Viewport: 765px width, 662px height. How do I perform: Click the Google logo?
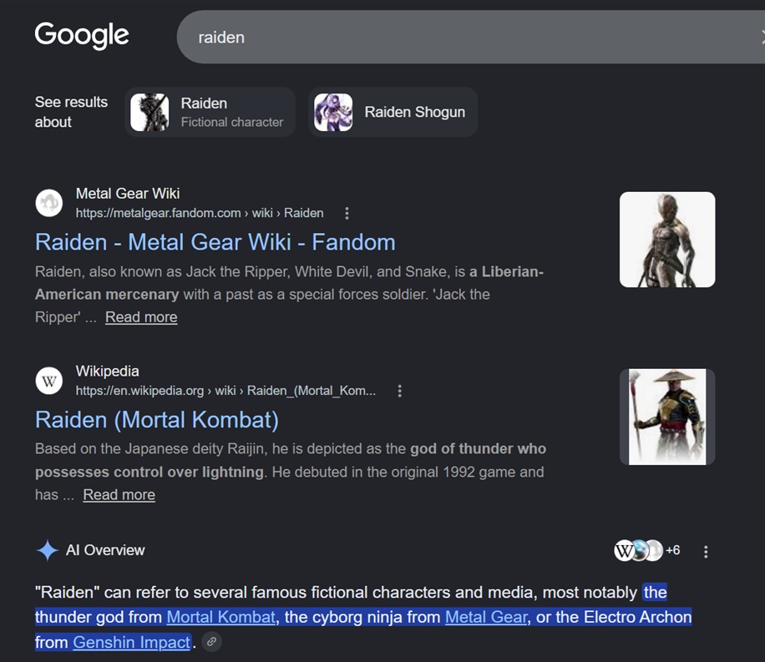click(x=82, y=35)
